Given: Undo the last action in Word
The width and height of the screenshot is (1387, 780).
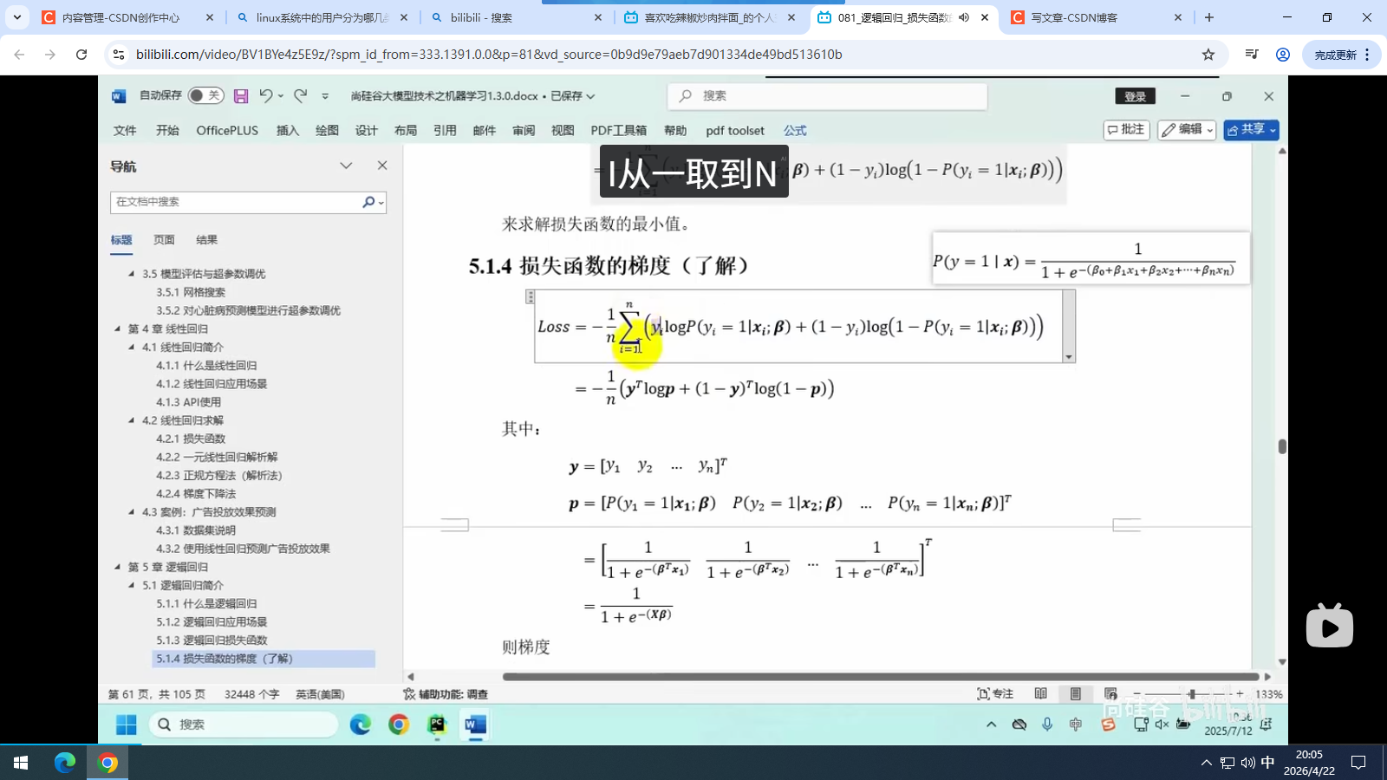Looking at the screenshot, I should [266, 95].
